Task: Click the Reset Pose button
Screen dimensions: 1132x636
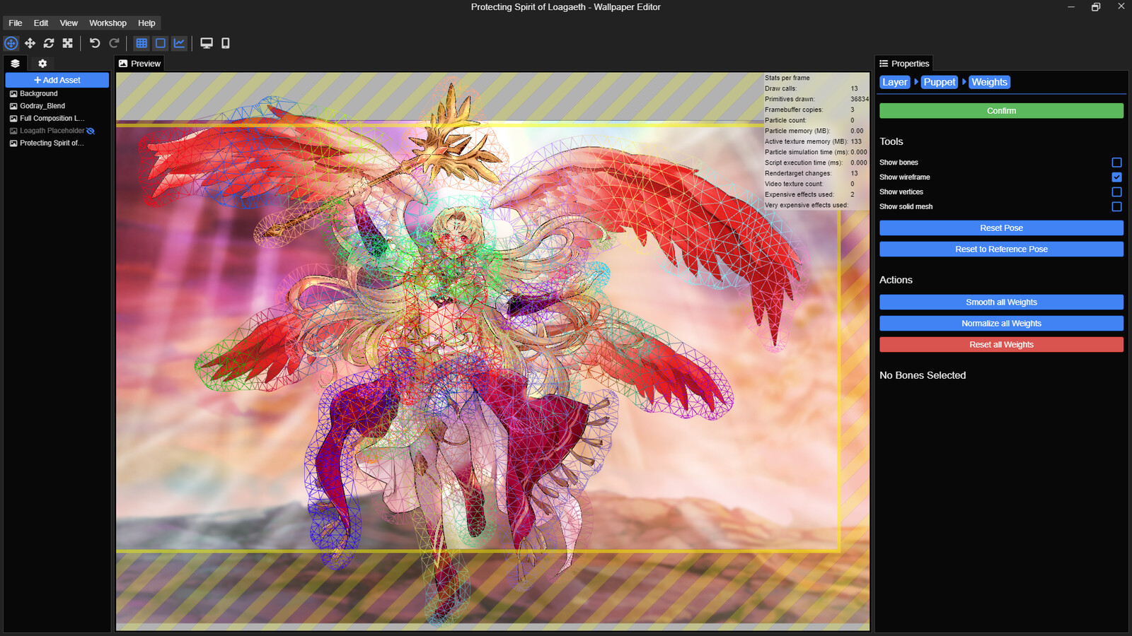Action: click(x=1001, y=228)
